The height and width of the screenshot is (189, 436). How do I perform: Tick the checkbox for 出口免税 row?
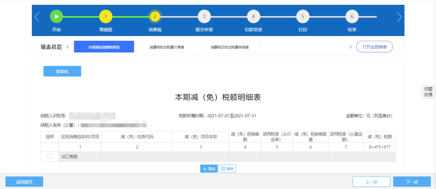50,156
